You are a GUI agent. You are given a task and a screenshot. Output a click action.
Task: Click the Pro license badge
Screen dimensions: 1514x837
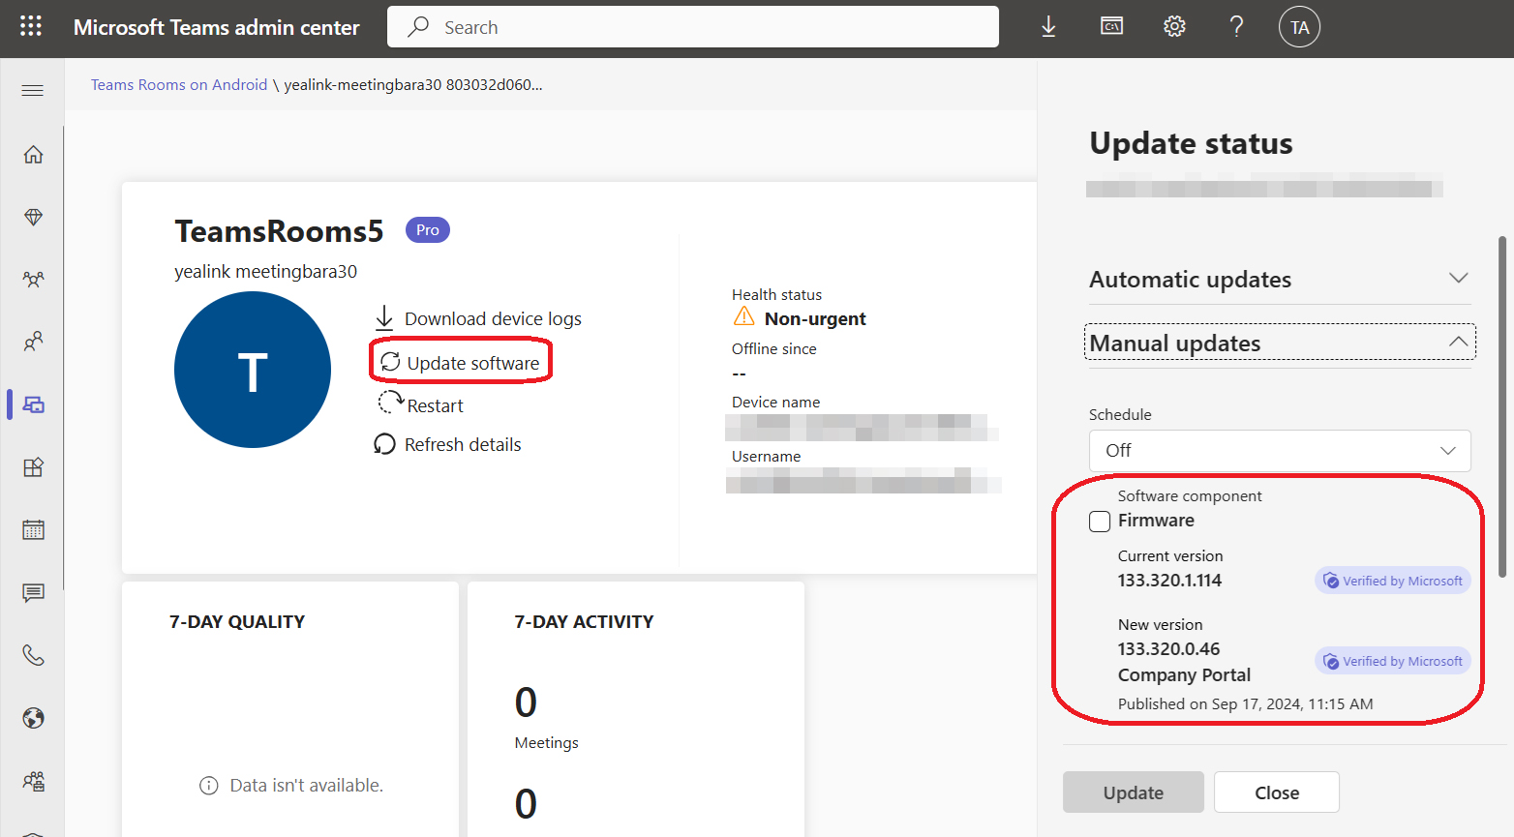coord(428,229)
